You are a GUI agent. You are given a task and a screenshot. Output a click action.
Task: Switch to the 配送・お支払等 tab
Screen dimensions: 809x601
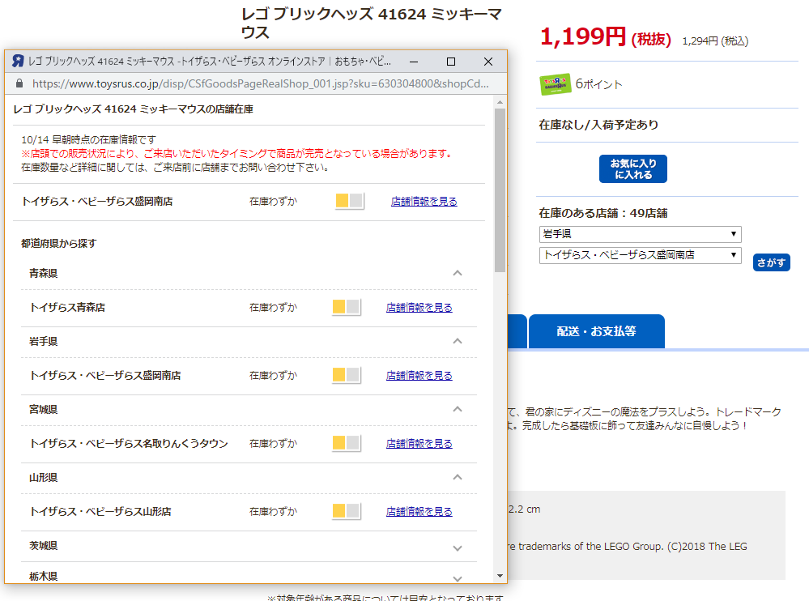(x=596, y=331)
